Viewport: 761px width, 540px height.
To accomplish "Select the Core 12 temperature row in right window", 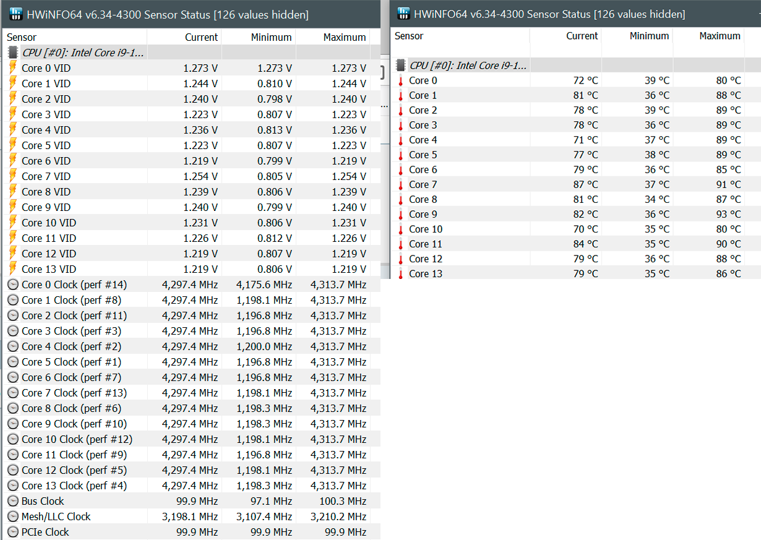I will pos(576,259).
